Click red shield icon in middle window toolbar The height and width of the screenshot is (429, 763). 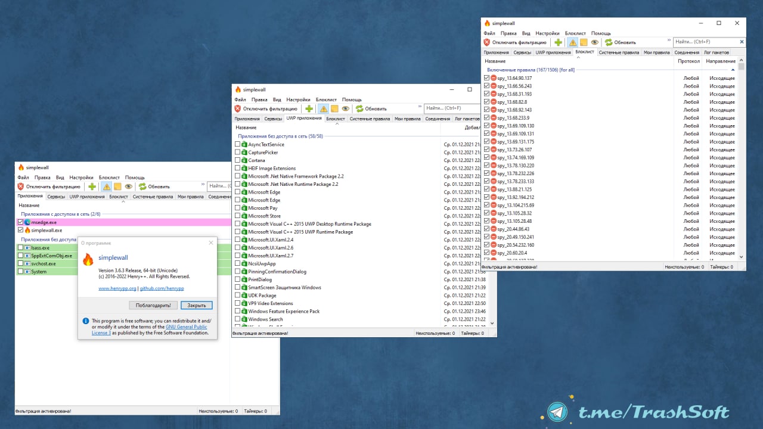[237, 108]
